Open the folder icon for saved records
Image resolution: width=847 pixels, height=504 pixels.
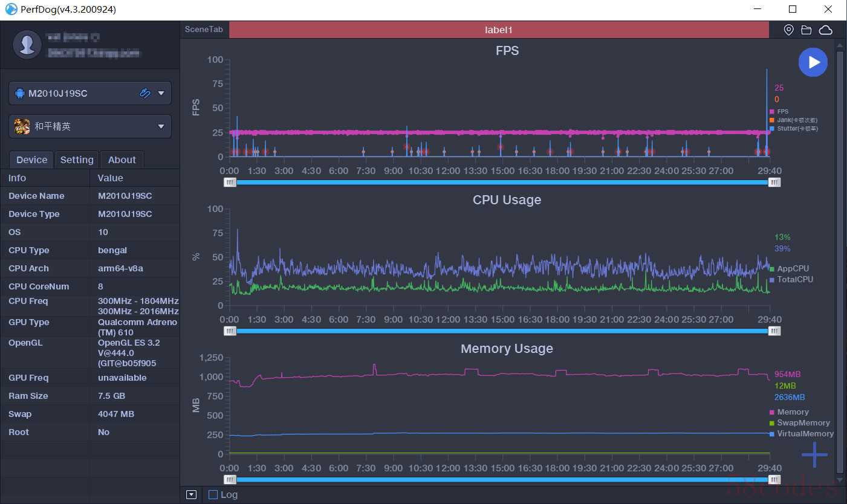806,30
